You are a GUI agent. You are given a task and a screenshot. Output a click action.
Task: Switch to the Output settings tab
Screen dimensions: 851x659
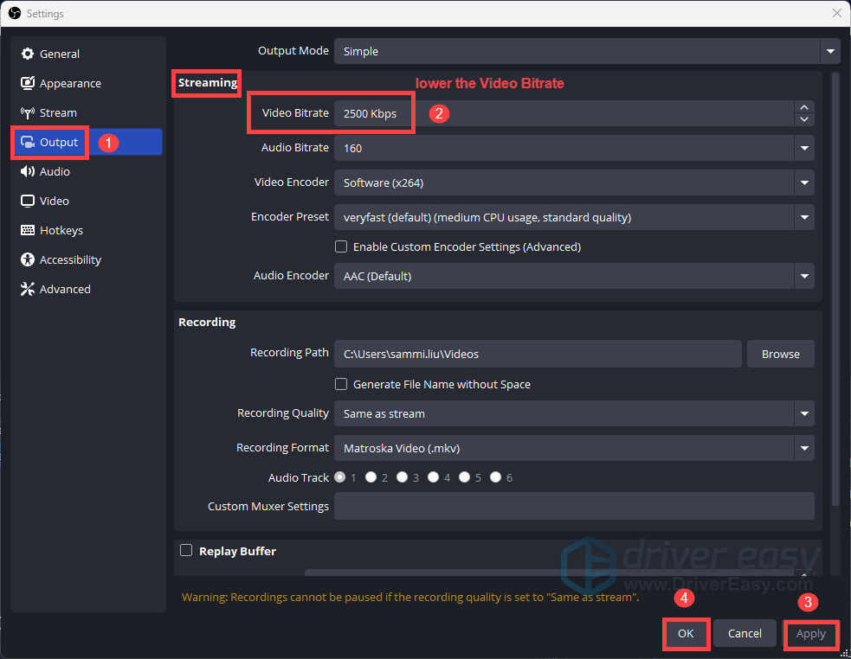59,142
